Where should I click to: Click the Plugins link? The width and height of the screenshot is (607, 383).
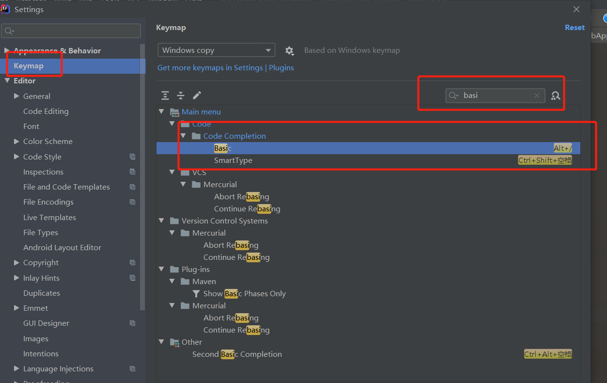(x=281, y=68)
